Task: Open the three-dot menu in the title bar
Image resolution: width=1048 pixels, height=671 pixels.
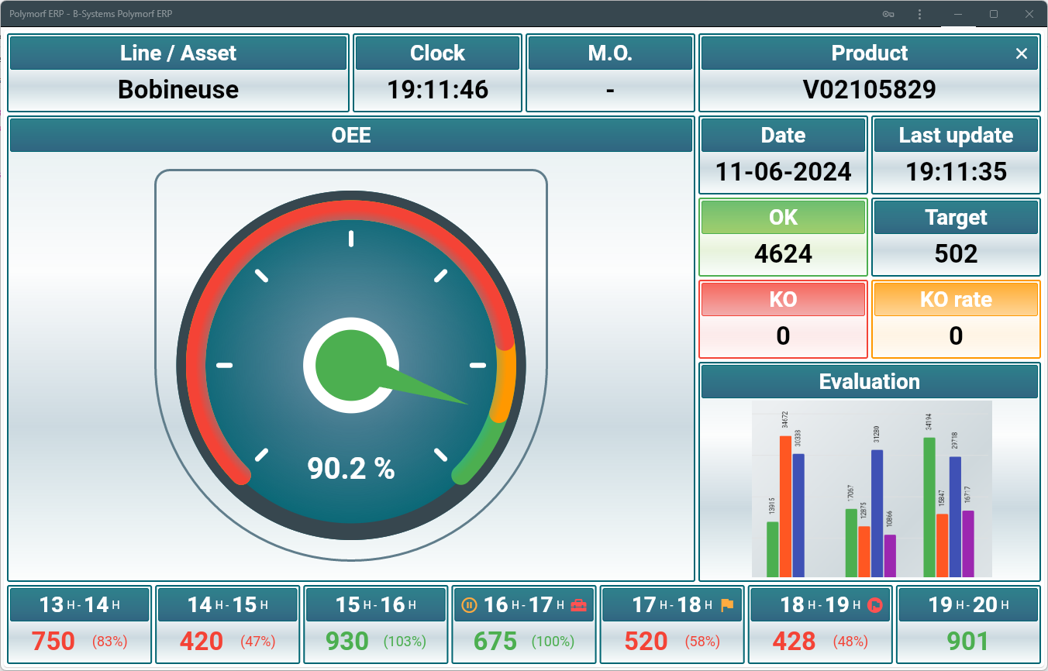Action: tap(919, 14)
